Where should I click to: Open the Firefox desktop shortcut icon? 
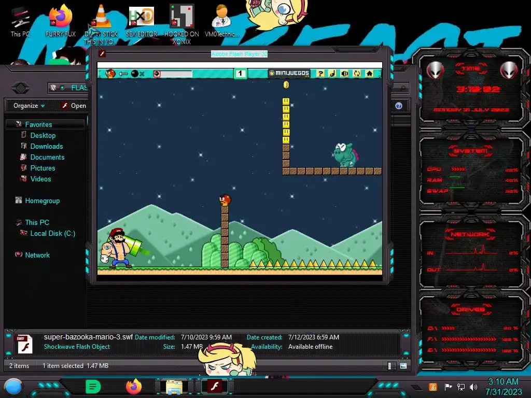click(61, 20)
